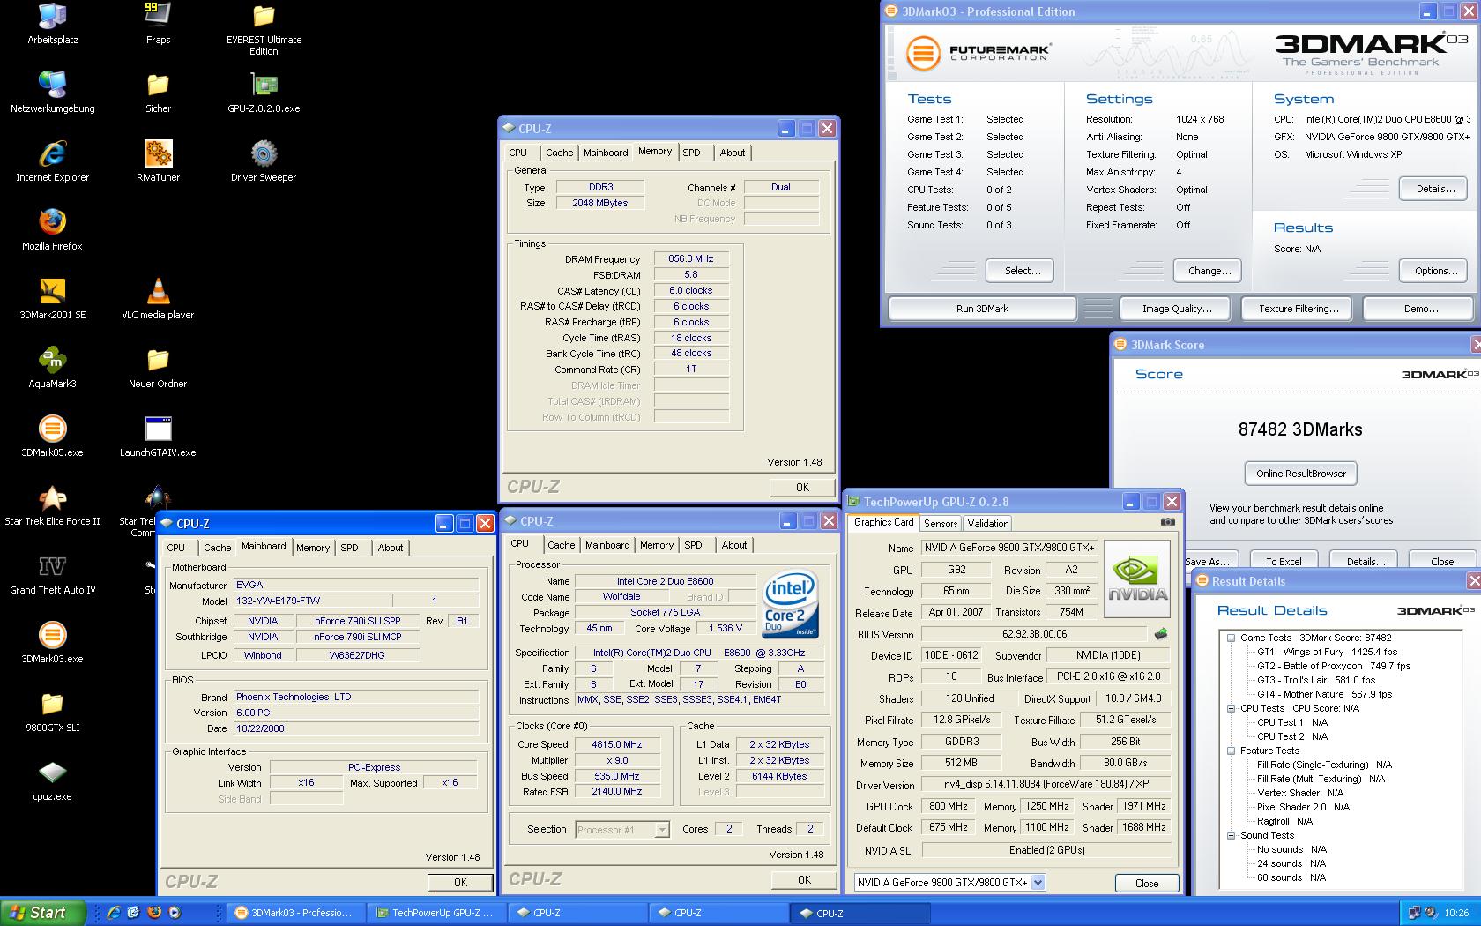
Task: Open Mainboard tab in CPU-Z Memory window
Action: (607, 153)
